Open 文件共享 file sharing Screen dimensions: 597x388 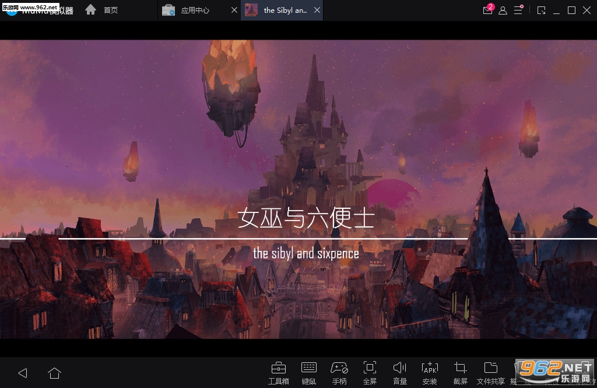coord(491,373)
